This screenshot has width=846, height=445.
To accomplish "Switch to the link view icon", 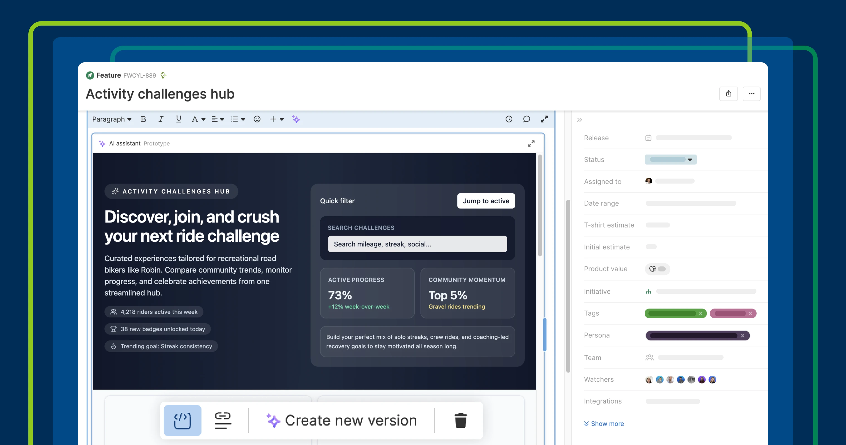I will [223, 421].
